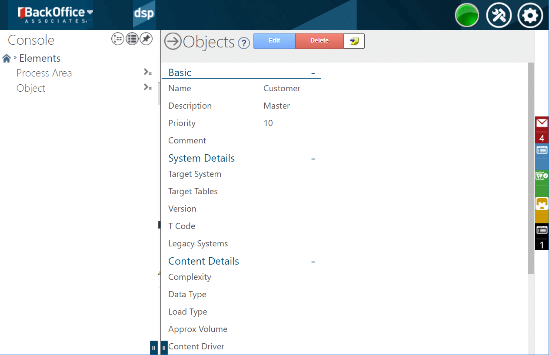Open the settings gear in the header
The height and width of the screenshot is (355, 549).
(x=530, y=16)
